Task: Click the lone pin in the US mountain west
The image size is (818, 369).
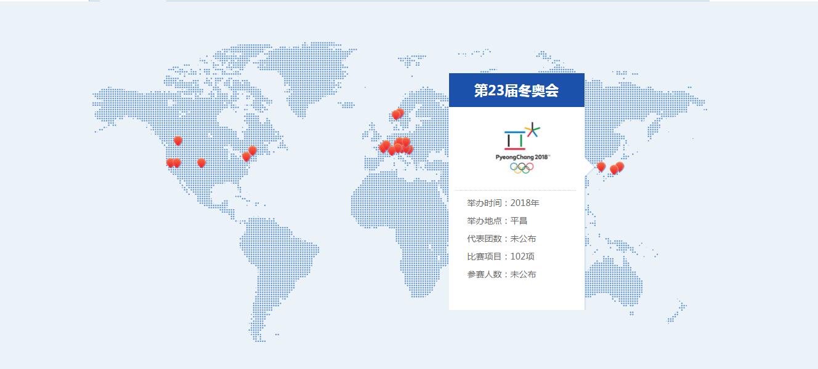Action: [x=201, y=162]
